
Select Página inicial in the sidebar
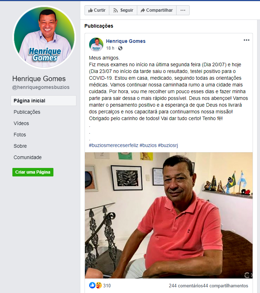coord(44,101)
